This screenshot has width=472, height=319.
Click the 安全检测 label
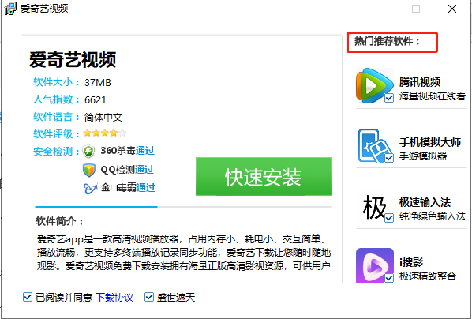pos(56,152)
